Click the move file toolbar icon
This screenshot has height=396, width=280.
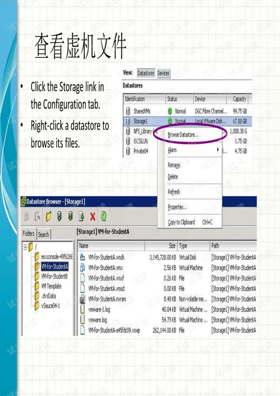[81, 217]
